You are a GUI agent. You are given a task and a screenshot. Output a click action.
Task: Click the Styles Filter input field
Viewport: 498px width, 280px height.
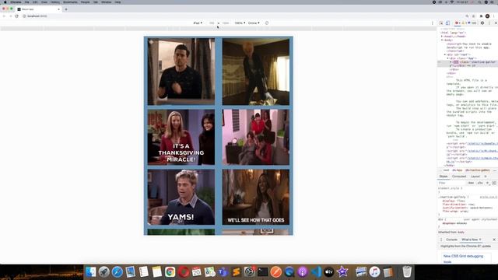(452, 183)
